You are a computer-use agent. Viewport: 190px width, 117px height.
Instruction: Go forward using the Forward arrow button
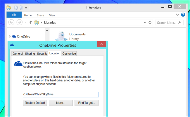[19, 22]
